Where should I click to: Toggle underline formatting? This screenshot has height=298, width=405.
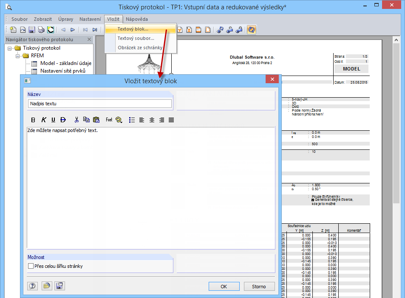[53, 120]
